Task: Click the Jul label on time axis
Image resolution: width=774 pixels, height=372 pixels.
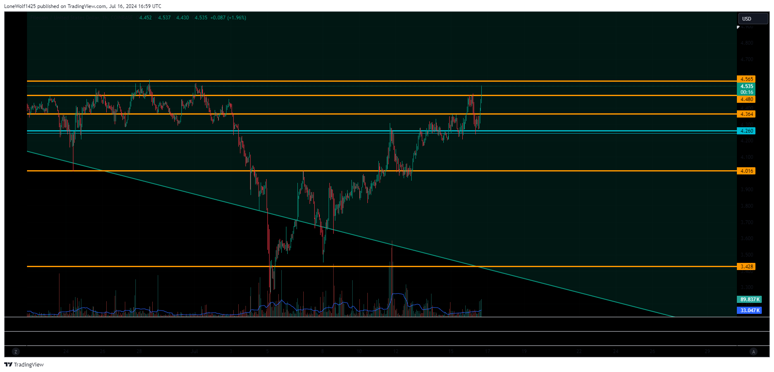Action: (194, 351)
